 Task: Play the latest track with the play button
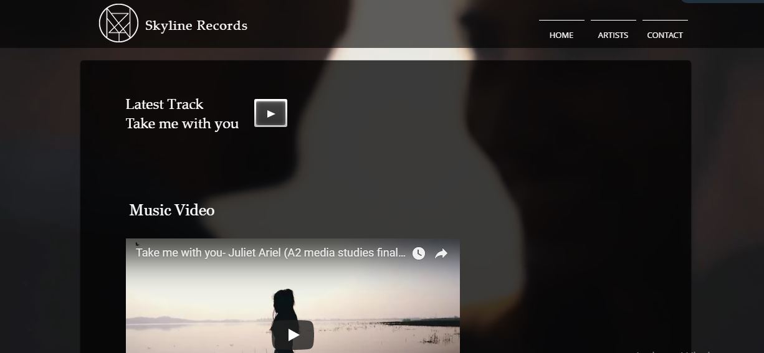270,113
